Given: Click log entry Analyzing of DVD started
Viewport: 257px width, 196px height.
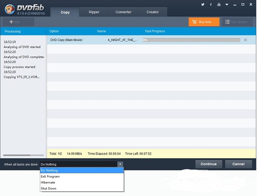Looking at the screenshot, I should pyautogui.click(x=22, y=47).
